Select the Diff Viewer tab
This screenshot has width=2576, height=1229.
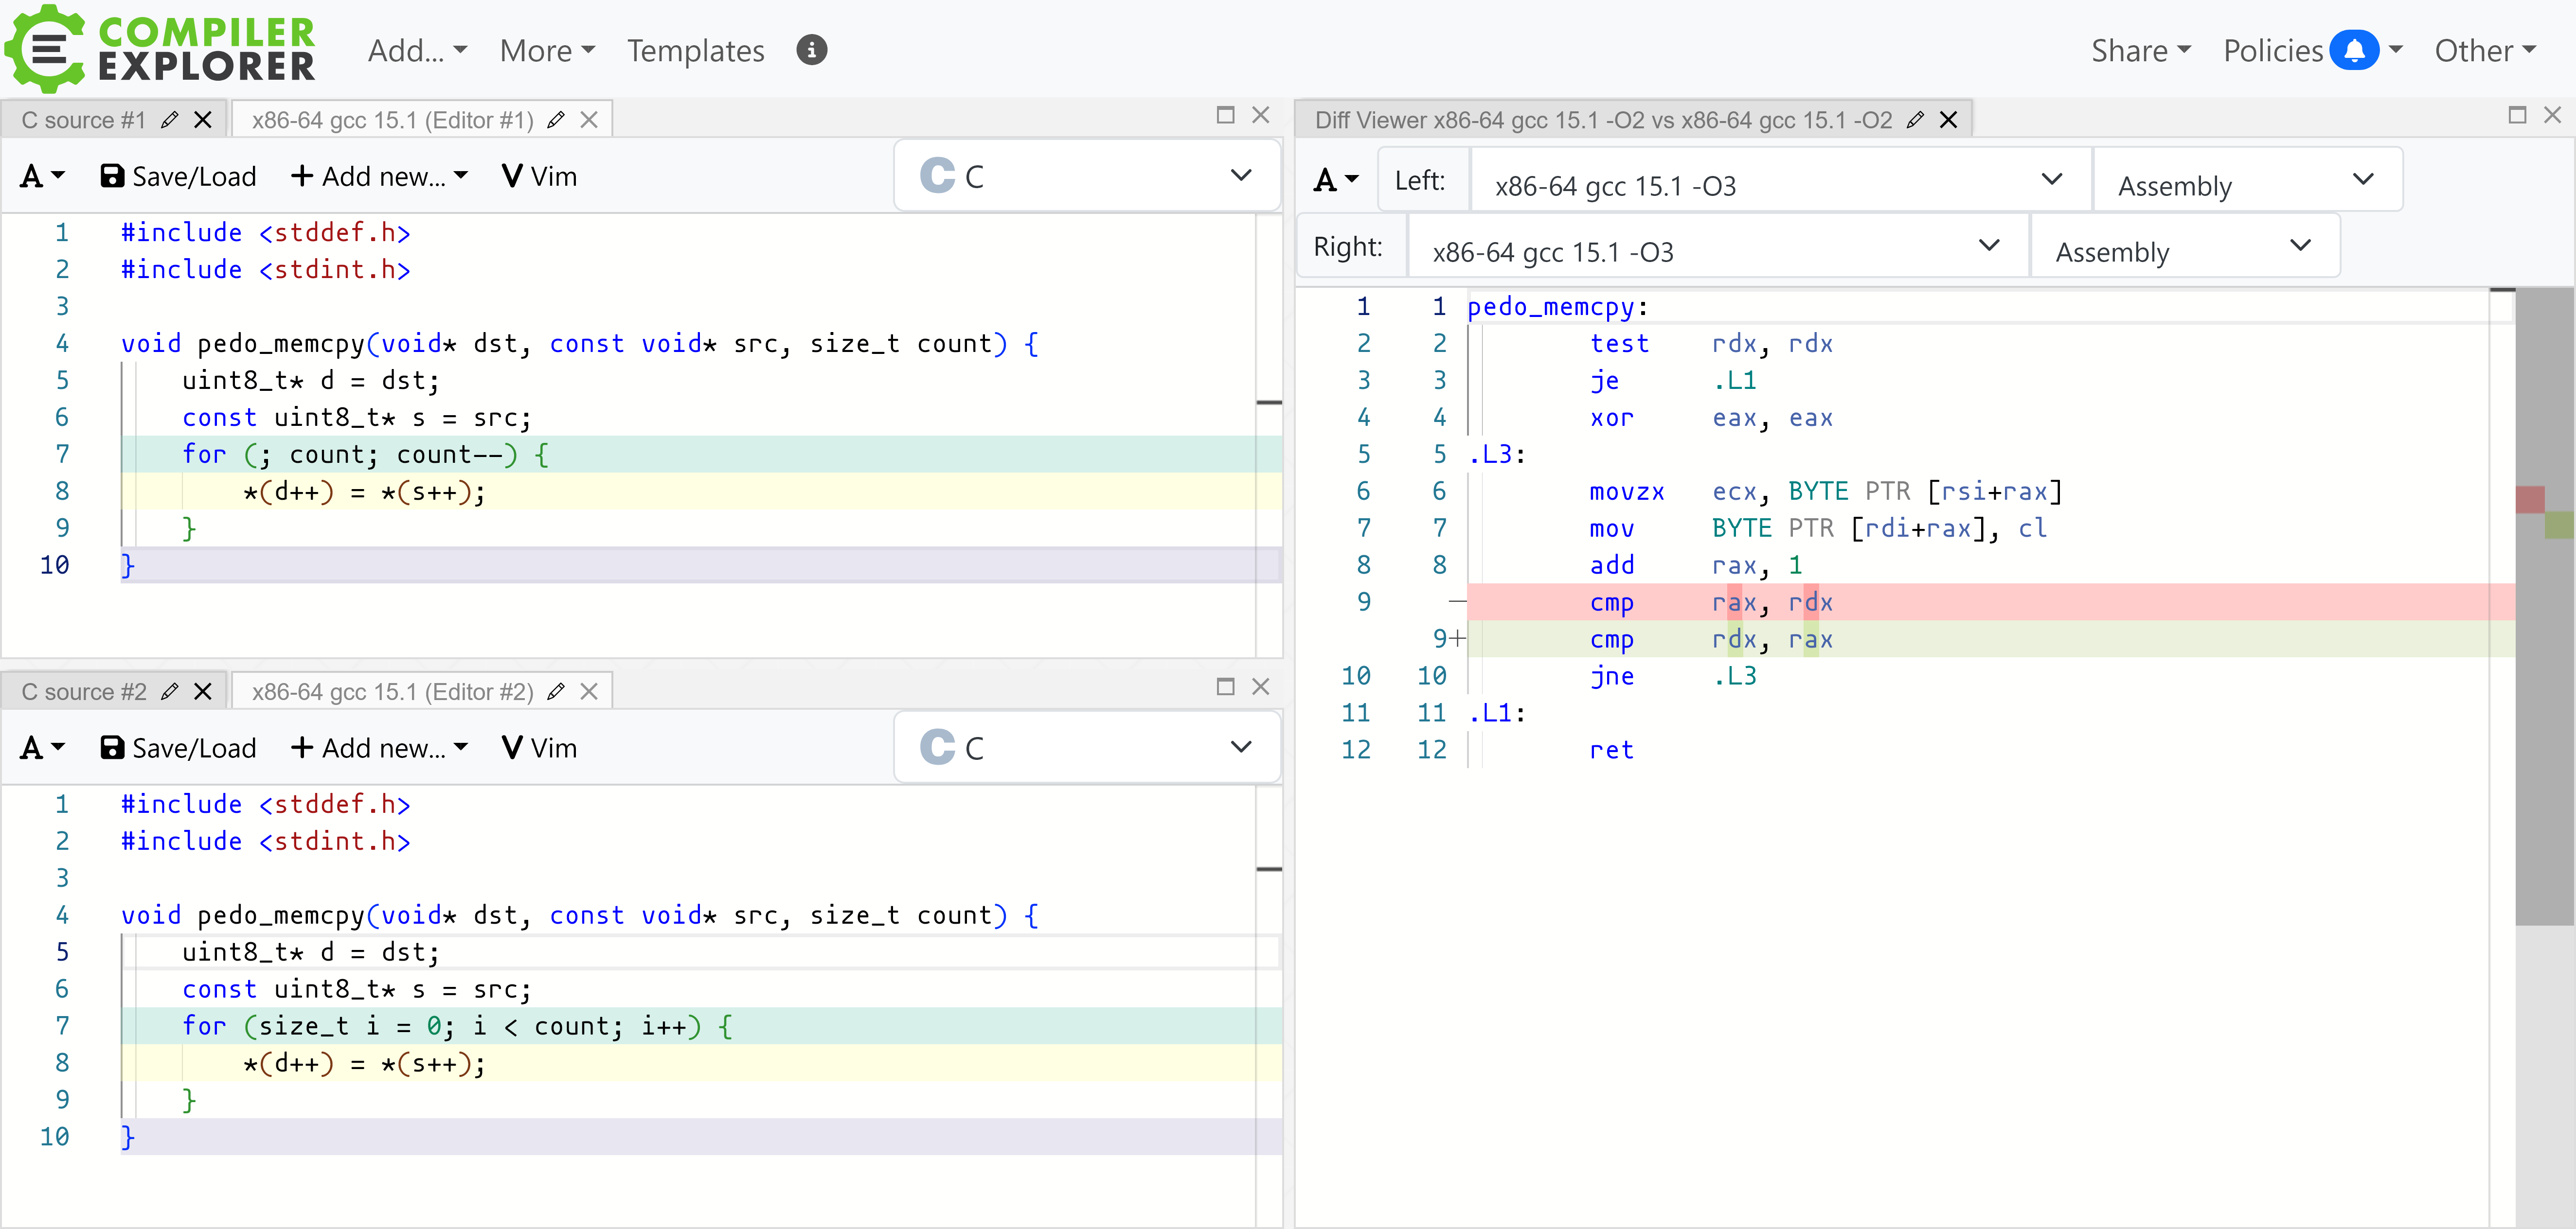tap(1603, 120)
